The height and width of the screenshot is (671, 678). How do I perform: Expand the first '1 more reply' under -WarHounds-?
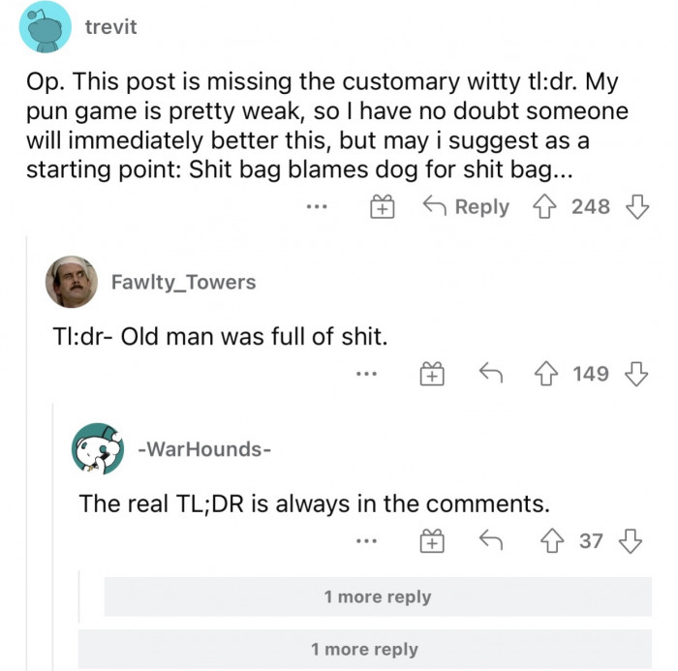tap(378, 596)
